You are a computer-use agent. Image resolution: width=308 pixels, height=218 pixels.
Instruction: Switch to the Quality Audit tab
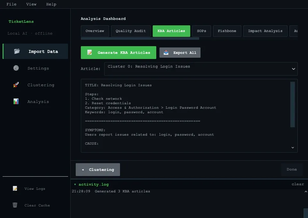click(131, 31)
